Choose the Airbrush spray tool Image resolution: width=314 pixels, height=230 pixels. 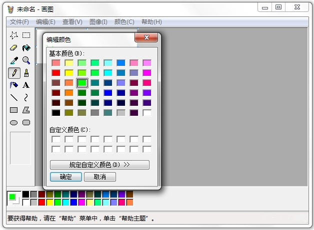(x=14, y=85)
